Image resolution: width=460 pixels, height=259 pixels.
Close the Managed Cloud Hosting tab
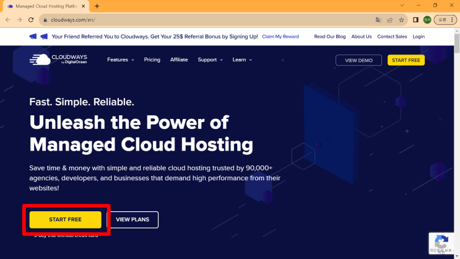point(84,6)
